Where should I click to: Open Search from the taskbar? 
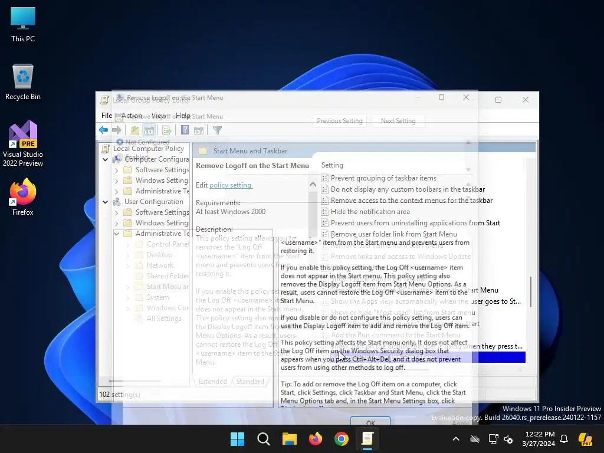point(264,439)
